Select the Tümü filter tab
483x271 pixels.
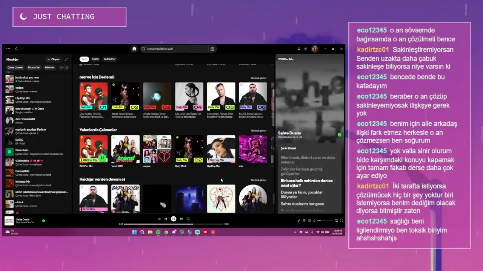[x=85, y=59]
